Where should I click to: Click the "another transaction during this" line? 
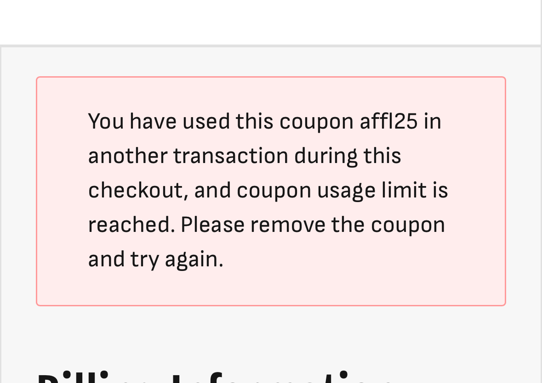point(245,156)
